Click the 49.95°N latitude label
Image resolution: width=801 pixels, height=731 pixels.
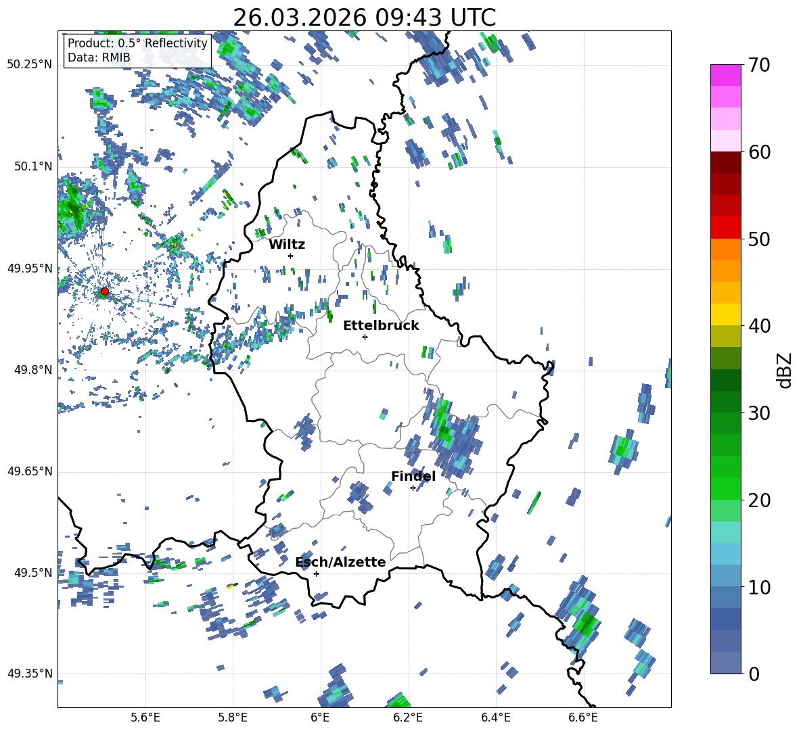(x=30, y=268)
